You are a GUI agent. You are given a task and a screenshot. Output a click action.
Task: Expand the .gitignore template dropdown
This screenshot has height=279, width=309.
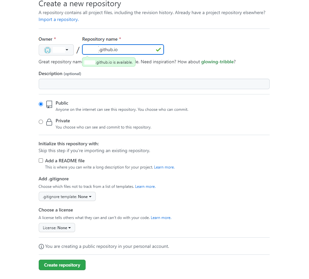(x=67, y=197)
